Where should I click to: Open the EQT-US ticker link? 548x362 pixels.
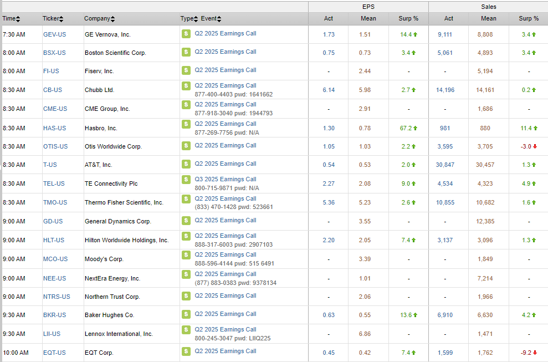[54, 353]
